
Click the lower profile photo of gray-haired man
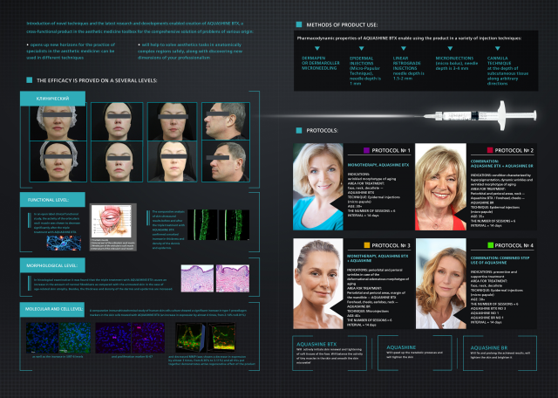pos(226,161)
